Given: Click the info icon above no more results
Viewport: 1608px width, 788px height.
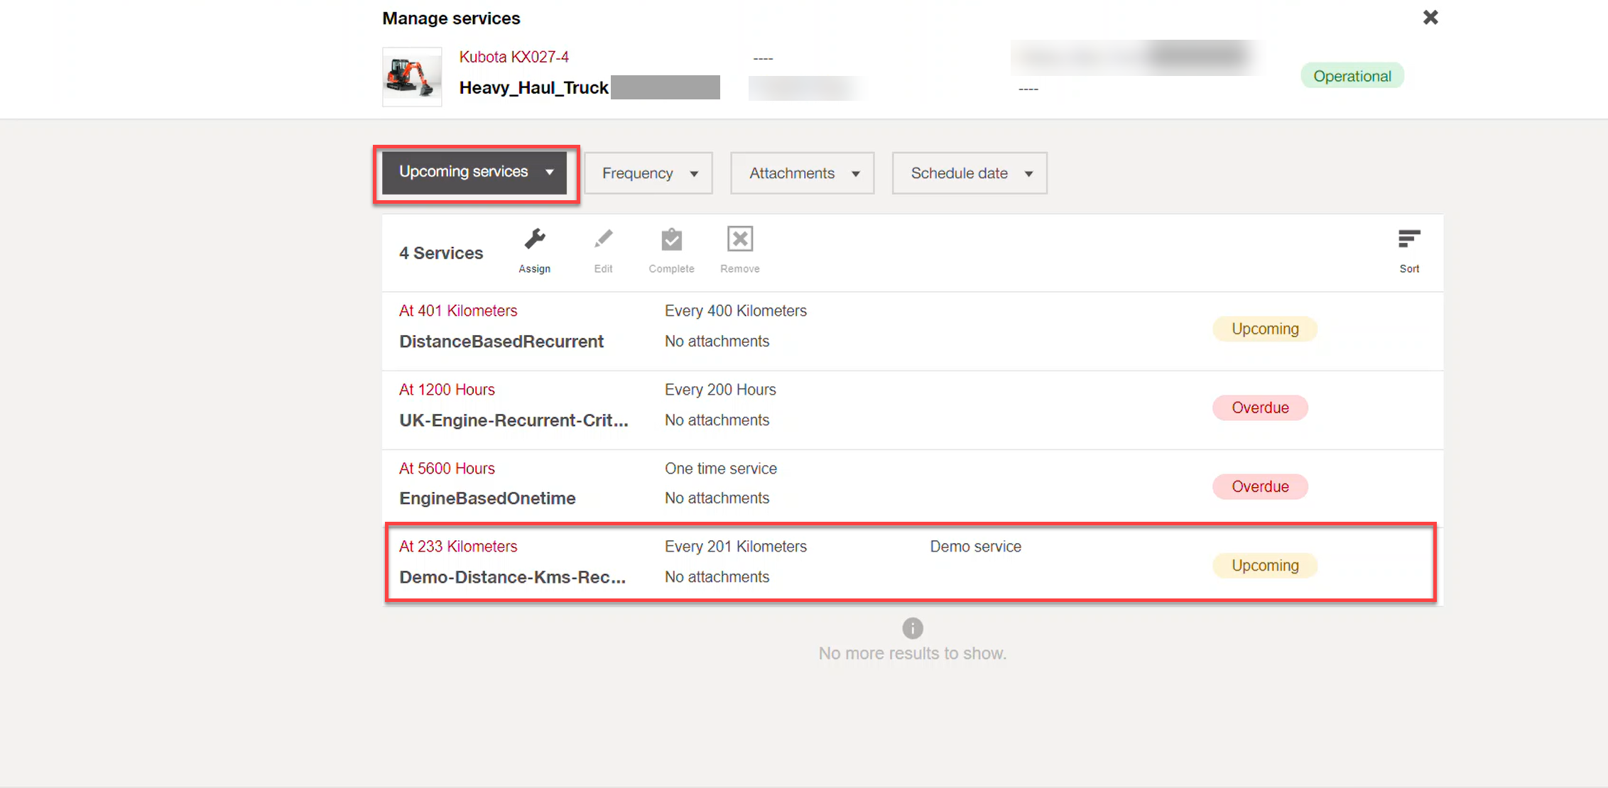Looking at the screenshot, I should click(x=912, y=628).
